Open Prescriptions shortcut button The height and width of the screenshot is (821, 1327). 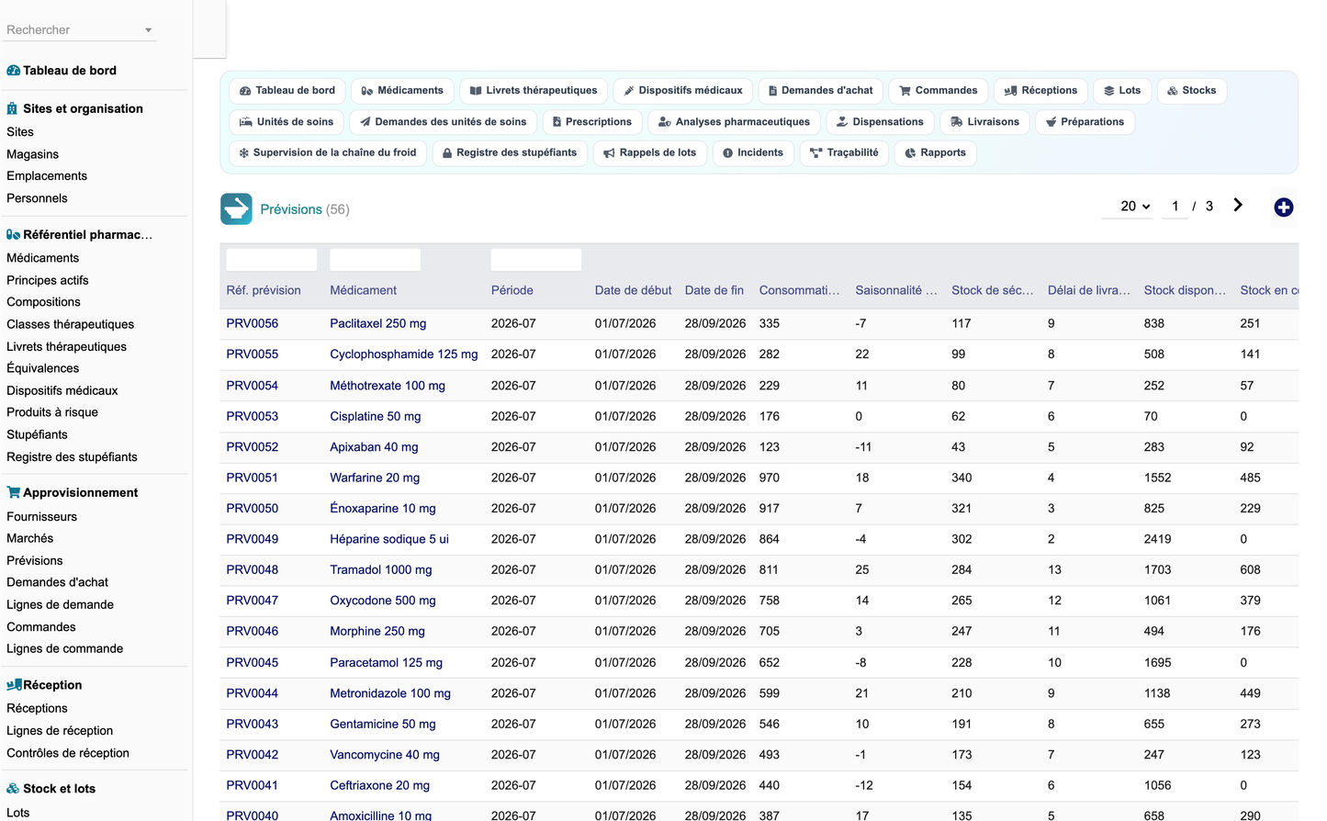coord(592,122)
